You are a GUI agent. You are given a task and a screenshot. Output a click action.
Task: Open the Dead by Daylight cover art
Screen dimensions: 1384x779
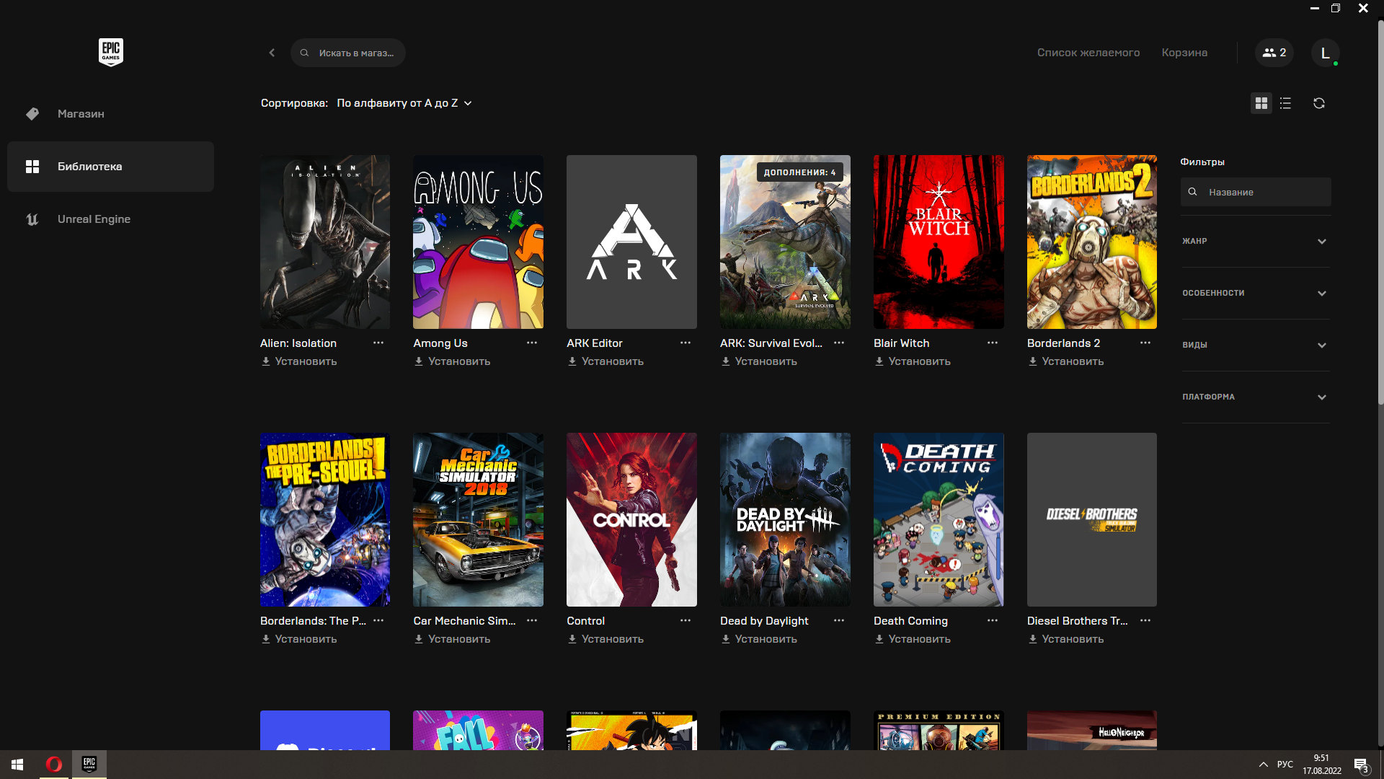785,519
